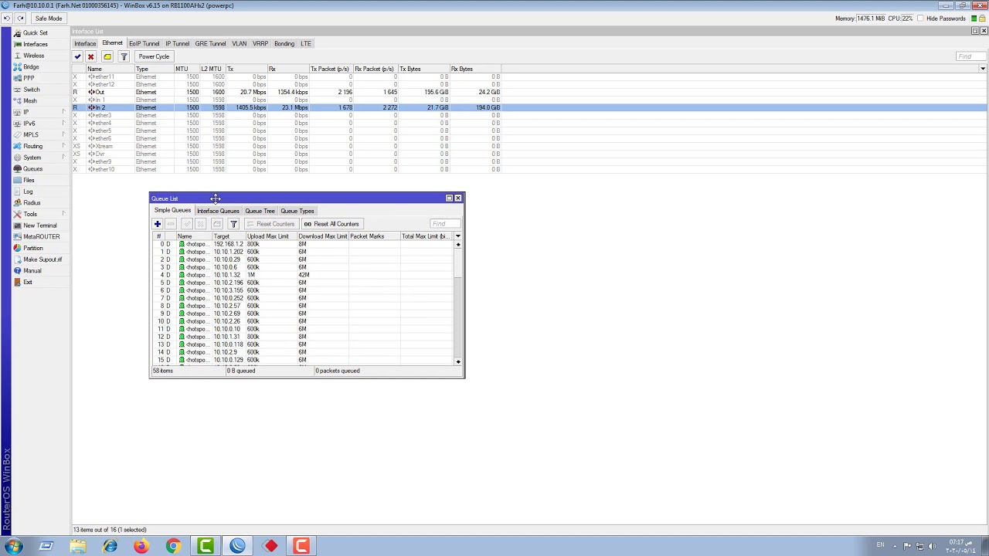Add a new simple queue with plus button
The width and height of the screenshot is (989, 556).
(x=158, y=224)
